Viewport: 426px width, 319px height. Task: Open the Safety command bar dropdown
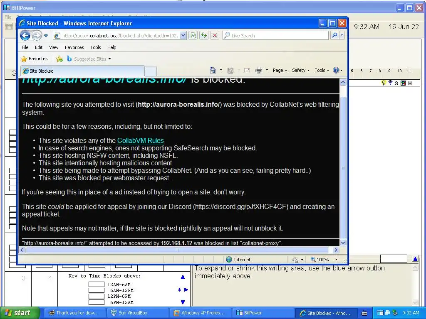point(301,70)
